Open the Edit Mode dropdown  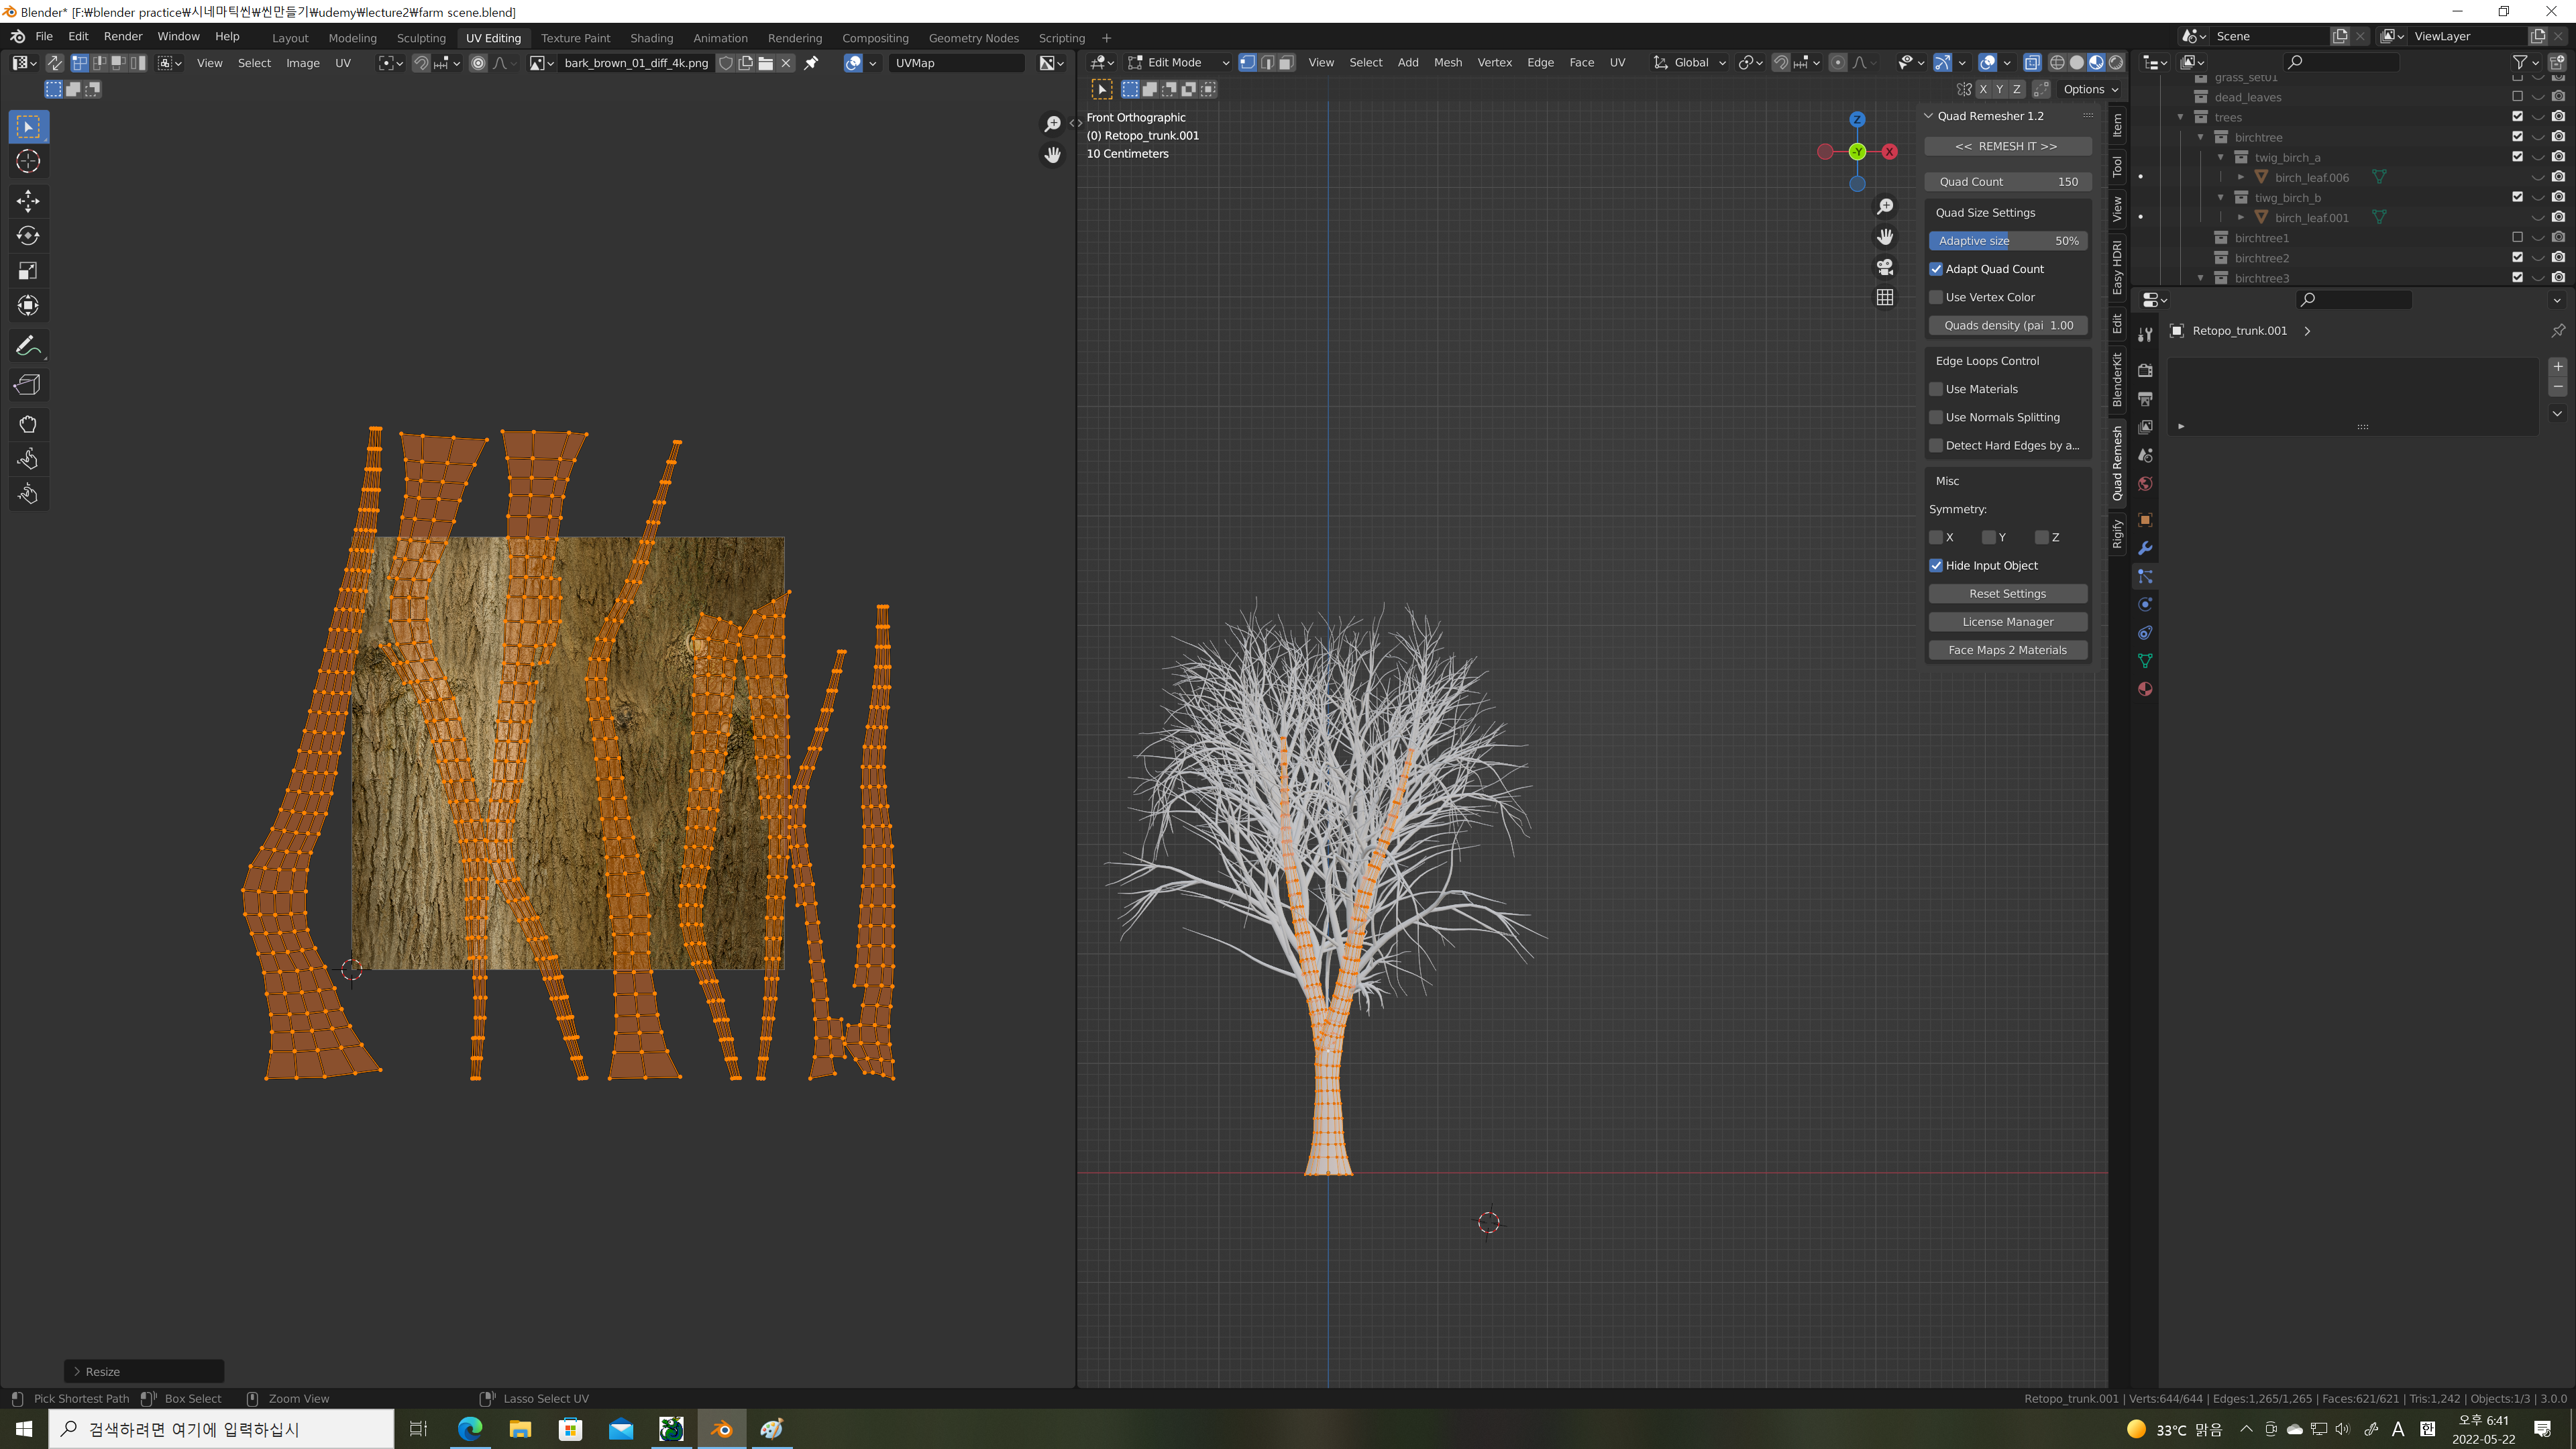pyautogui.click(x=1178, y=62)
